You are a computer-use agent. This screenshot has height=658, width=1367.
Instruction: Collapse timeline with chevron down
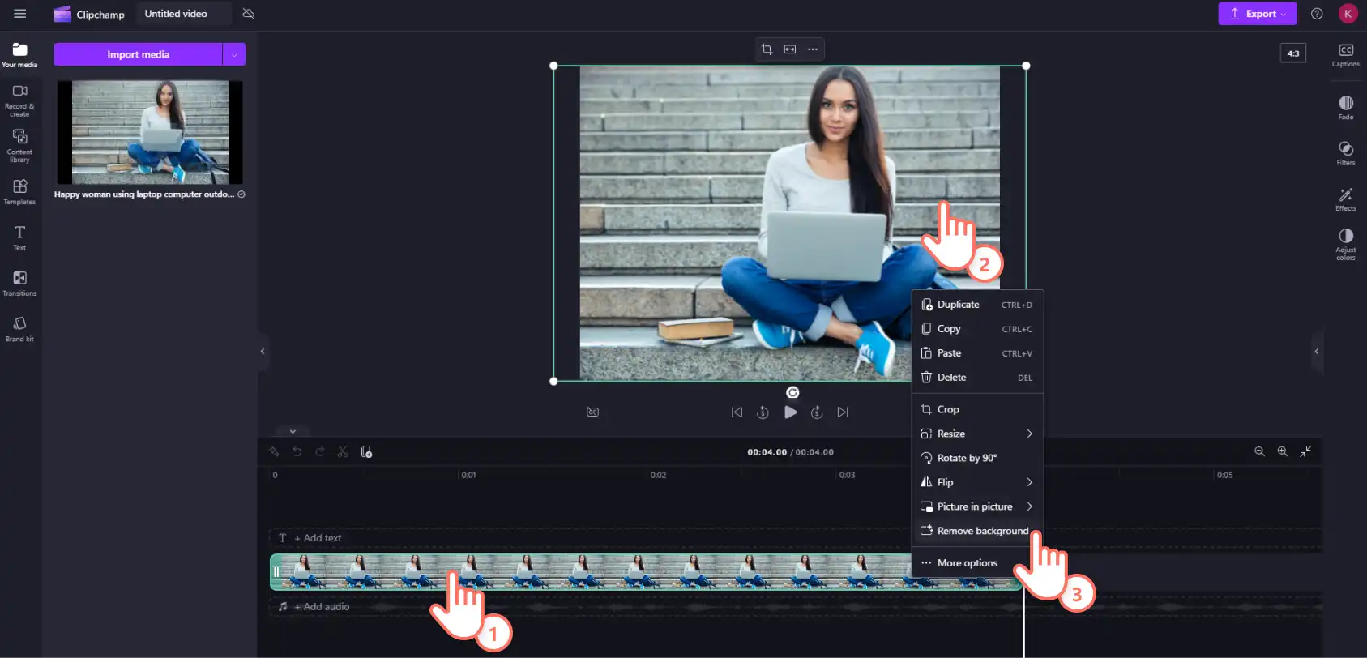[x=293, y=431]
